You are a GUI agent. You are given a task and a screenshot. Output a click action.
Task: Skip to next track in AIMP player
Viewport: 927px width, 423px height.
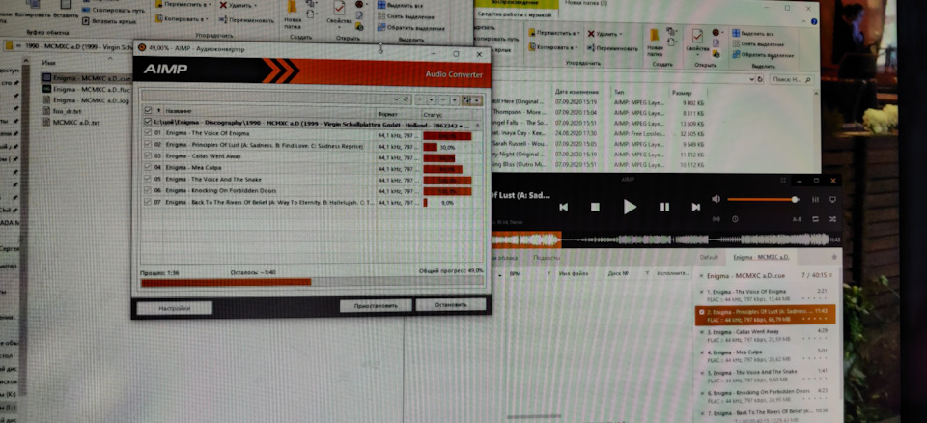coord(696,207)
